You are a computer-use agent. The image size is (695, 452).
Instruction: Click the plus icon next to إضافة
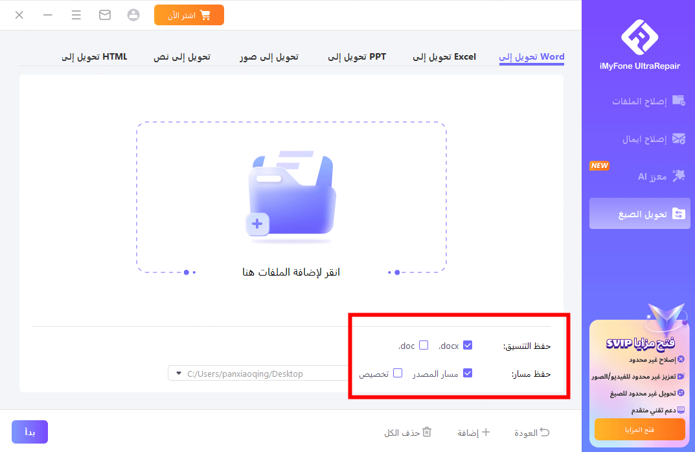(486, 432)
